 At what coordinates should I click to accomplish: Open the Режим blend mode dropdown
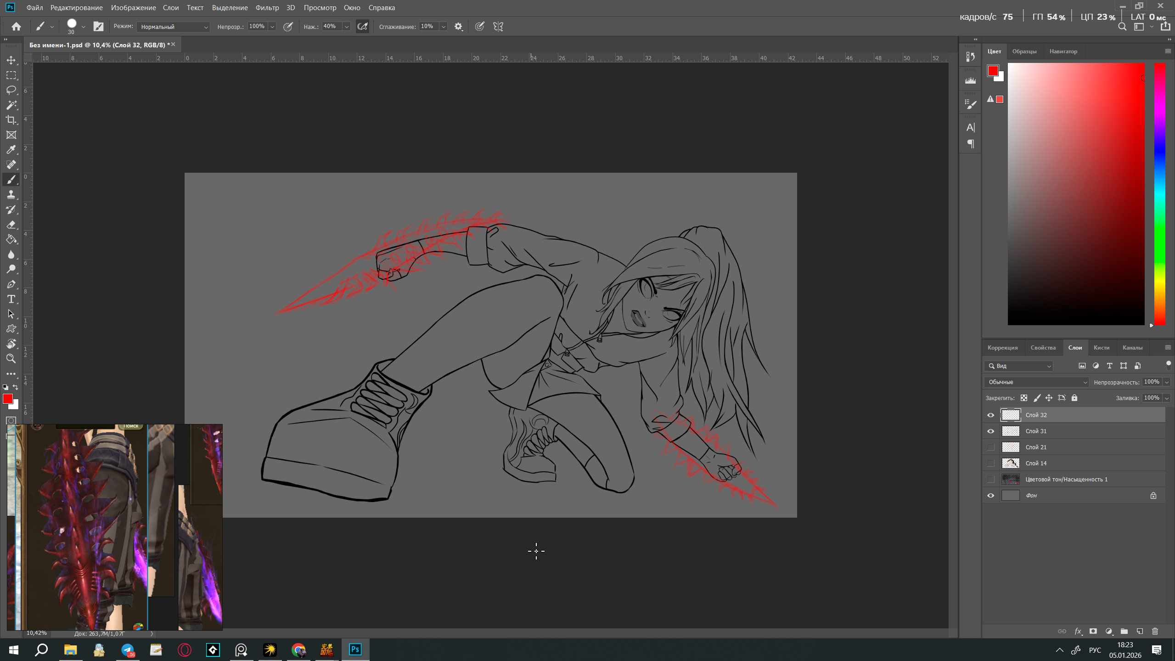click(173, 27)
